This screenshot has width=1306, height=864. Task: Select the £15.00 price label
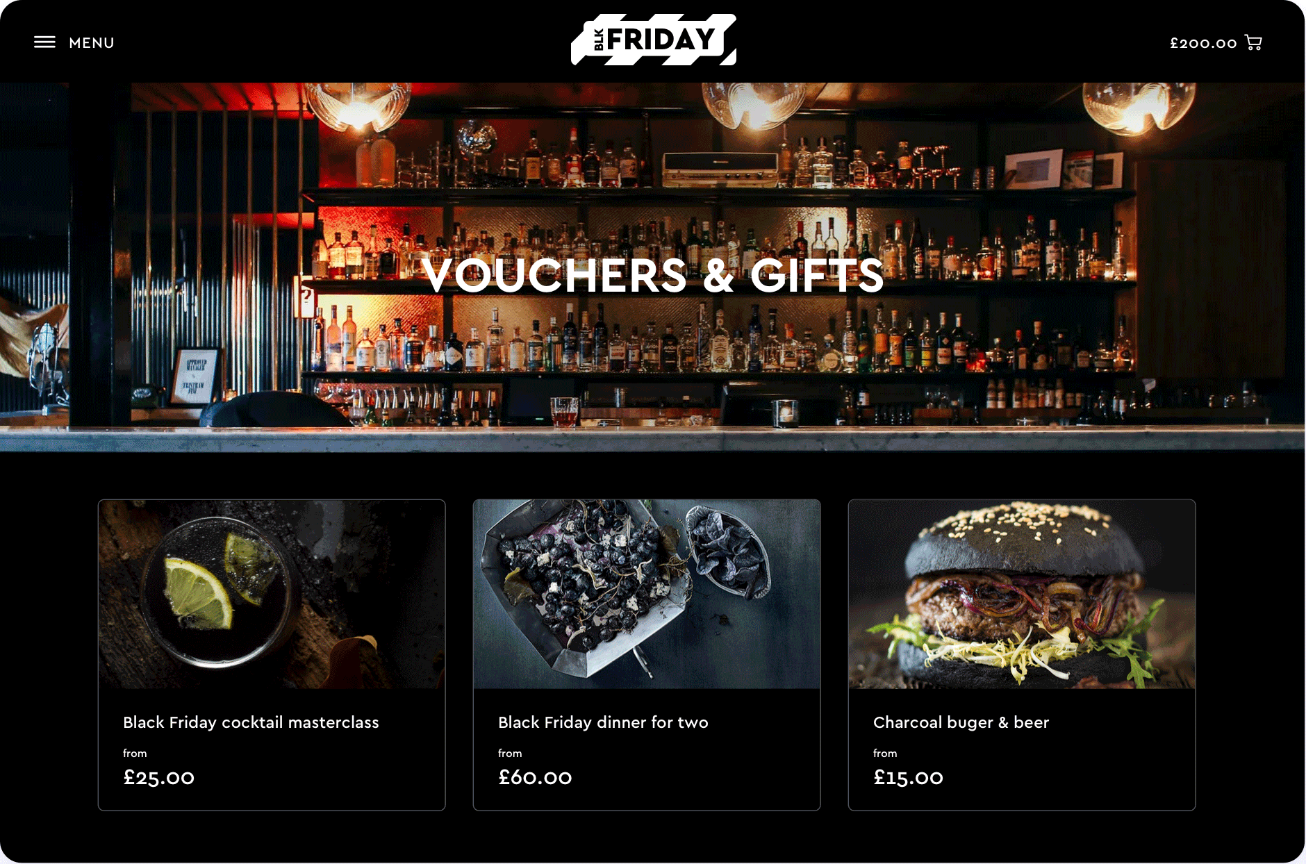[x=908, y=778]
